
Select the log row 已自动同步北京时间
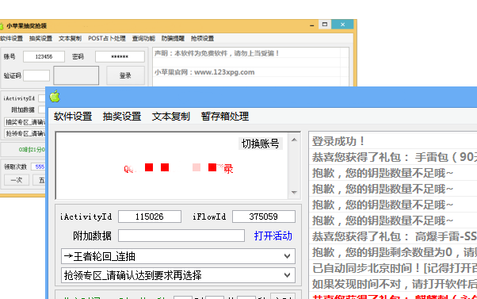point(393,268)
